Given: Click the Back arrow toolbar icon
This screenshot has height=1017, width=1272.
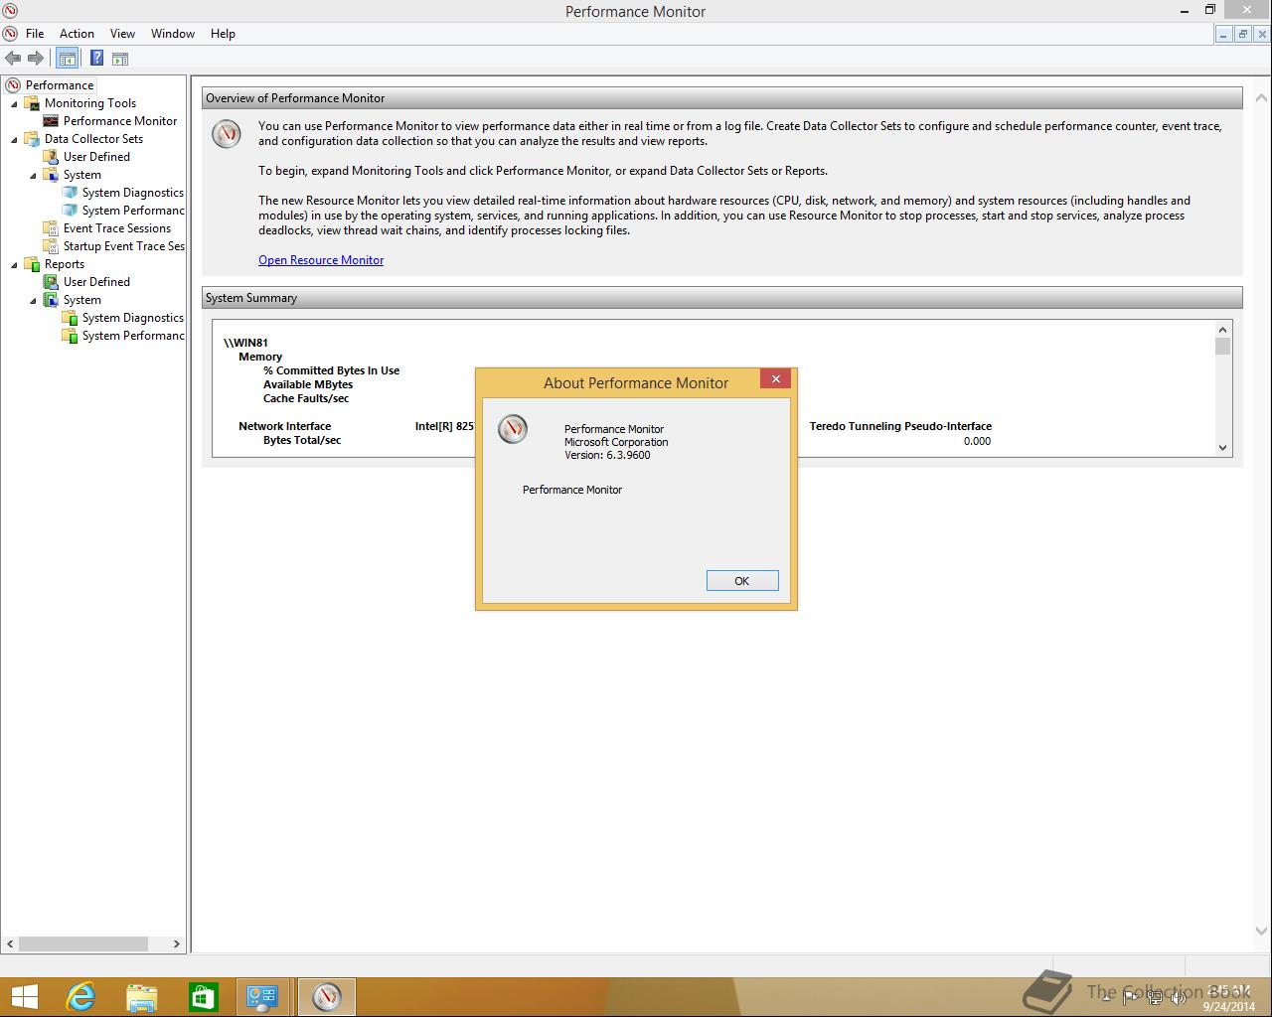Looking at the screenshot, I should coord(13,59).
